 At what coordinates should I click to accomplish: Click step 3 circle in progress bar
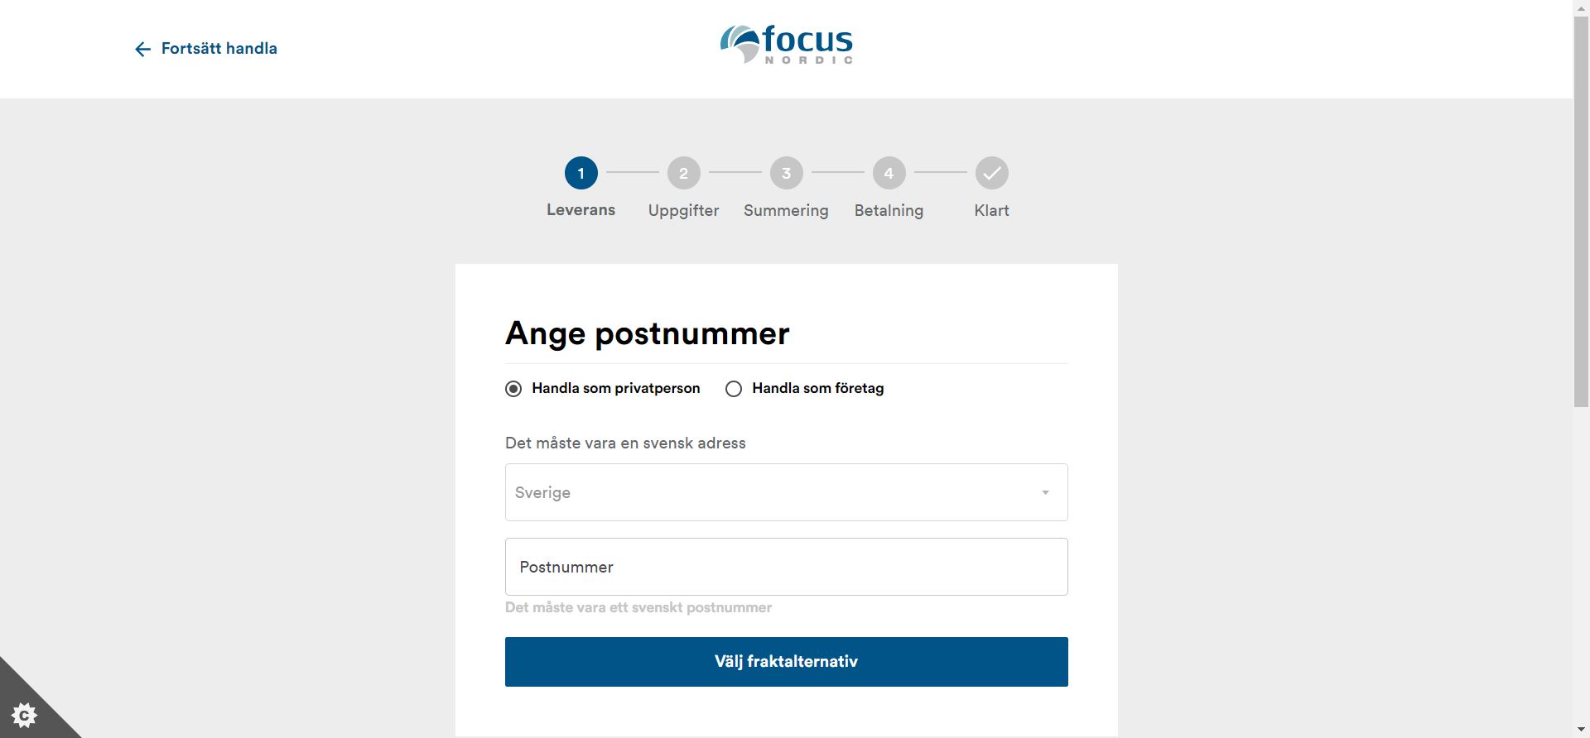pos(787,173)
